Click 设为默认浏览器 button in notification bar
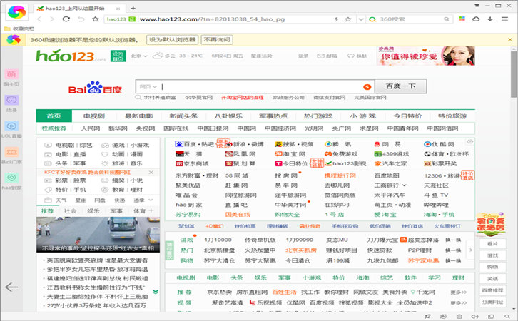Viewport: 518px width, 321px height. (172, 40)
